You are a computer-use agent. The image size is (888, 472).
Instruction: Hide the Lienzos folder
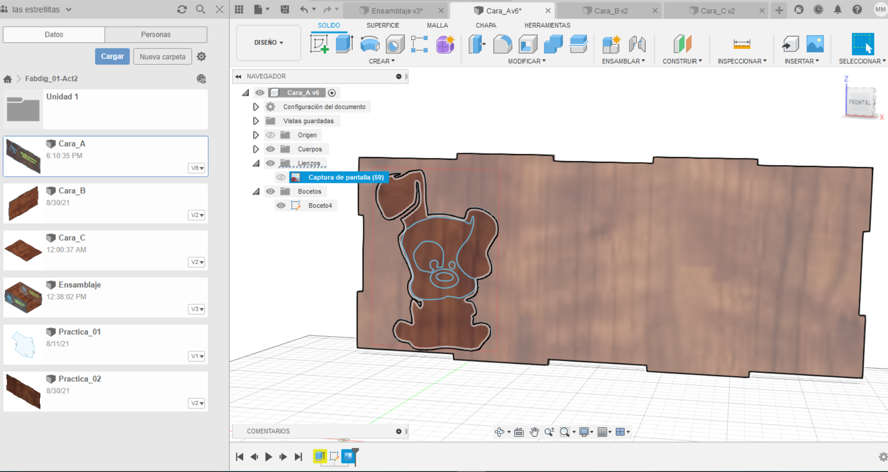click(x=270, y=163)
